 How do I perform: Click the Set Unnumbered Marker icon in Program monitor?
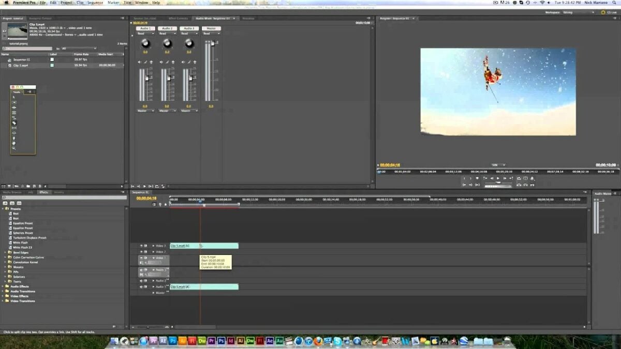477,178
